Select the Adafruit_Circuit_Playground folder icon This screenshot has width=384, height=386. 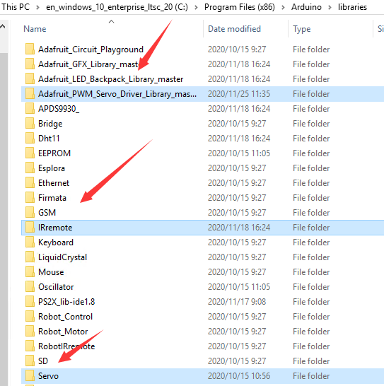[30, 49]
